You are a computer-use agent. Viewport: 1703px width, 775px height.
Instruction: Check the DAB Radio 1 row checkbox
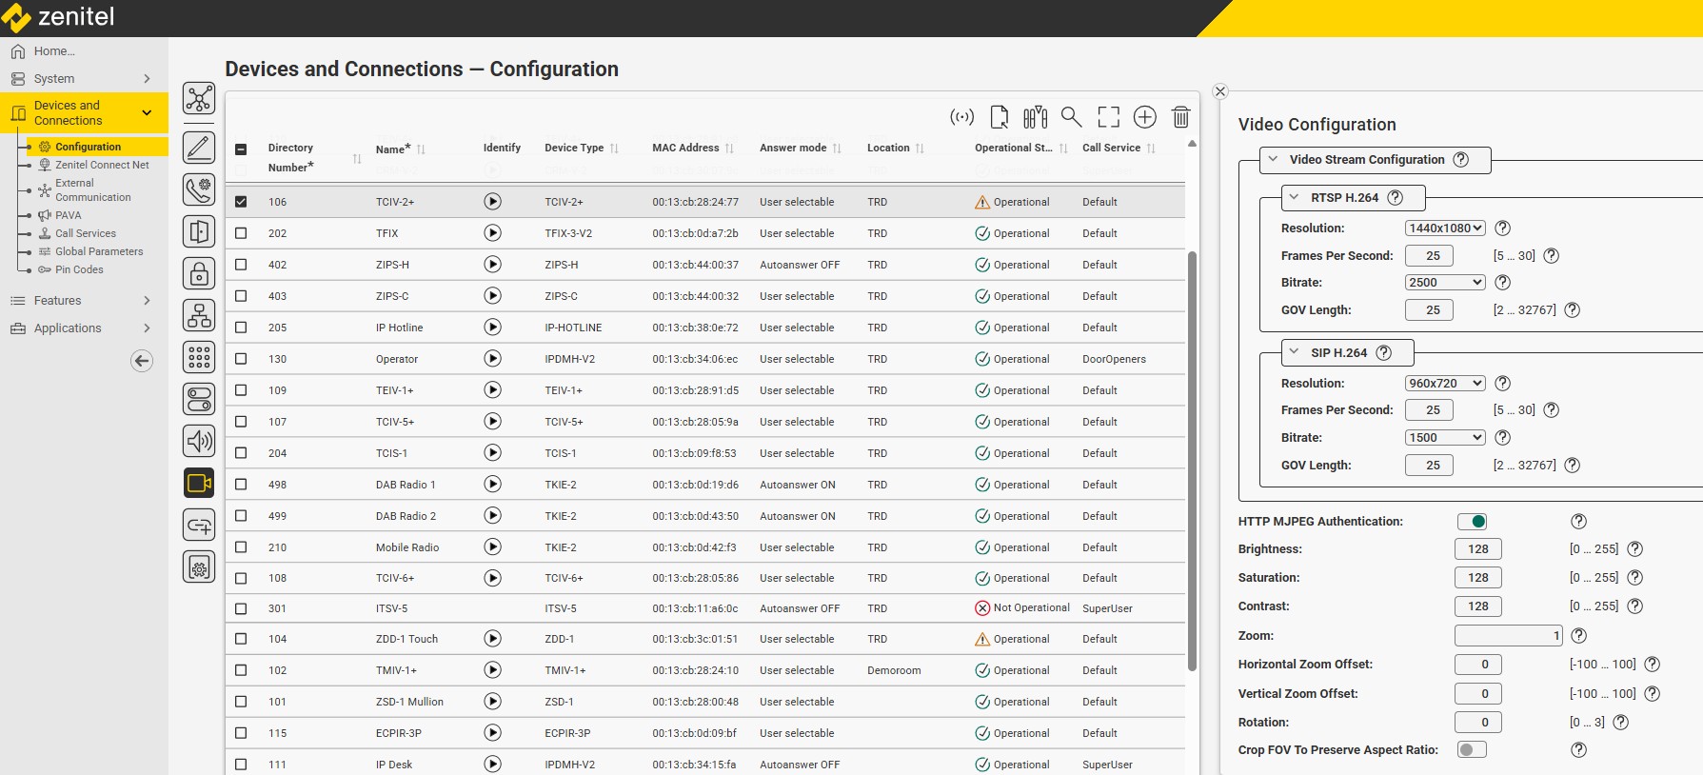[241, 485]
